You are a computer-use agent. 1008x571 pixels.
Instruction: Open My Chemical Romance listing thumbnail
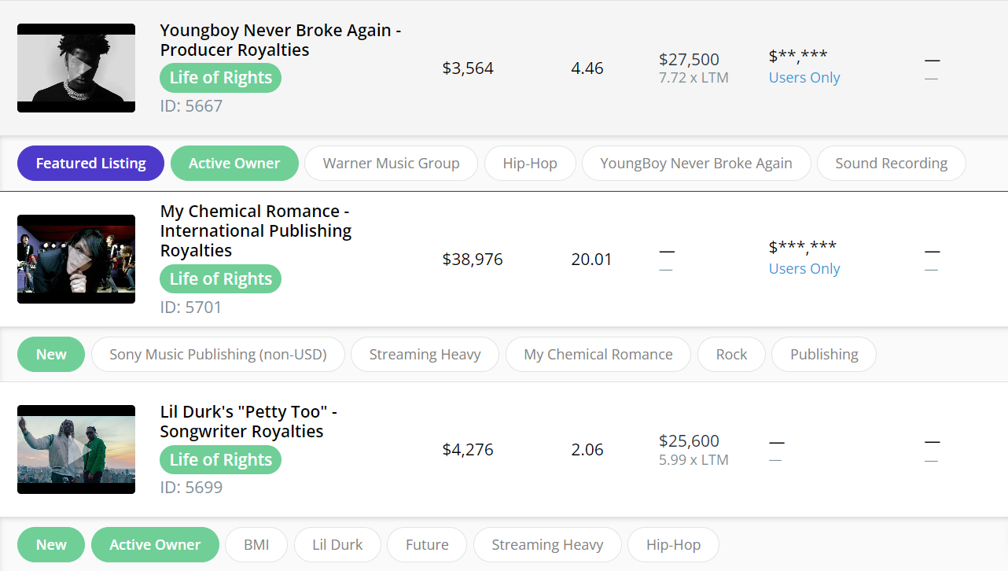76,259
